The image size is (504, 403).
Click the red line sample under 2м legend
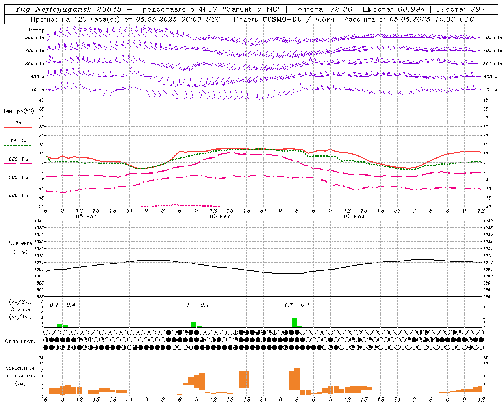18,128
